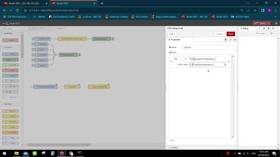Viewport: 280px width, 157px height.
Task: Open the 'all nodes' debug filter dropdown
Action: 262,34
